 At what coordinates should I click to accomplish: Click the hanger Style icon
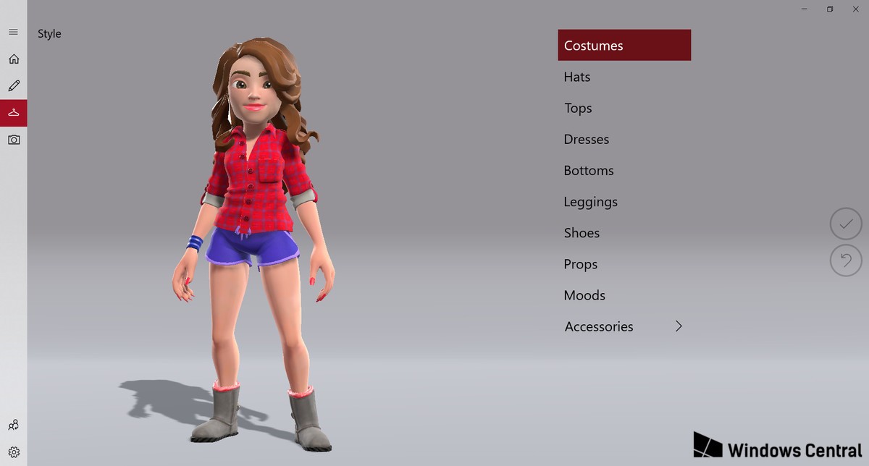pyautogui.click(x=13, y=113)
